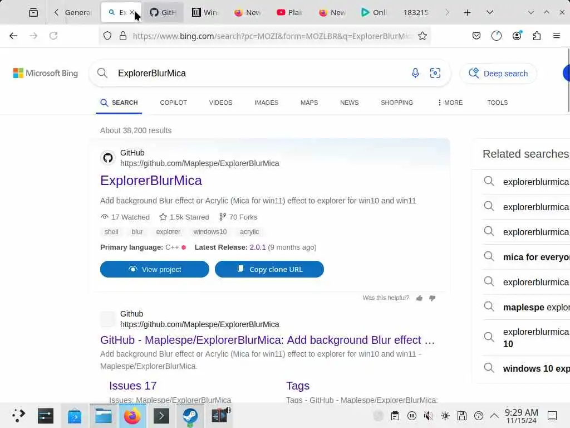Switch to the Onl tab
570x428 pixels.
(374, 12)
